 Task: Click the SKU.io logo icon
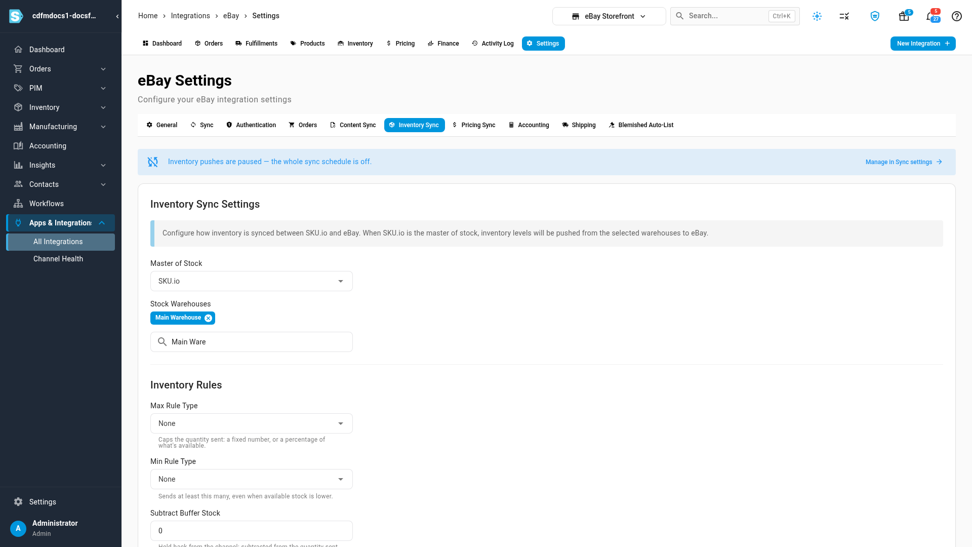coord(16,16)
